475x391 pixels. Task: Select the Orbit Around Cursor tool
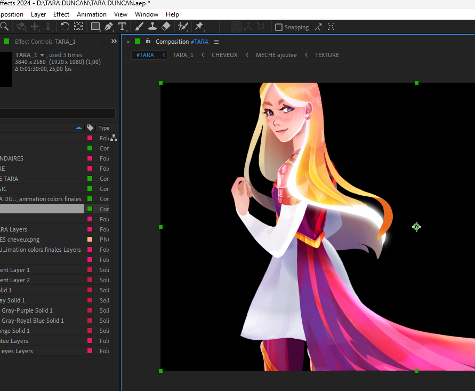point(21,27)
